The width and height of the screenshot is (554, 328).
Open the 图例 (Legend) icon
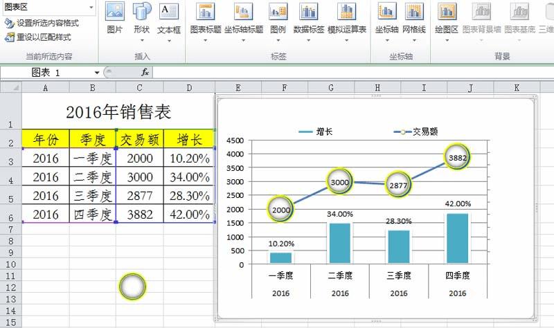pyautogui.click(x=278, y=12)
